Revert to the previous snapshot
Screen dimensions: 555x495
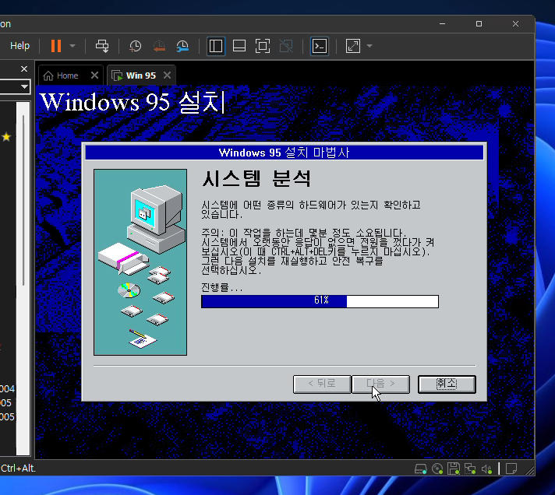click(x=159, y=46)
